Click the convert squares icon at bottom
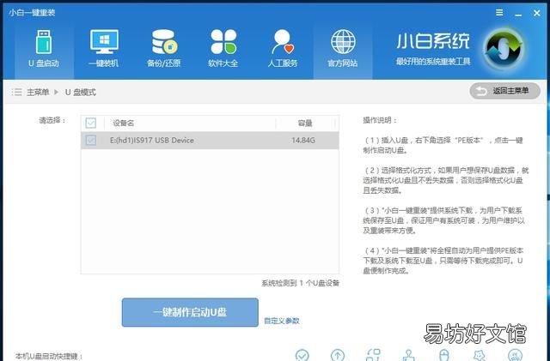 coord(373,355)
